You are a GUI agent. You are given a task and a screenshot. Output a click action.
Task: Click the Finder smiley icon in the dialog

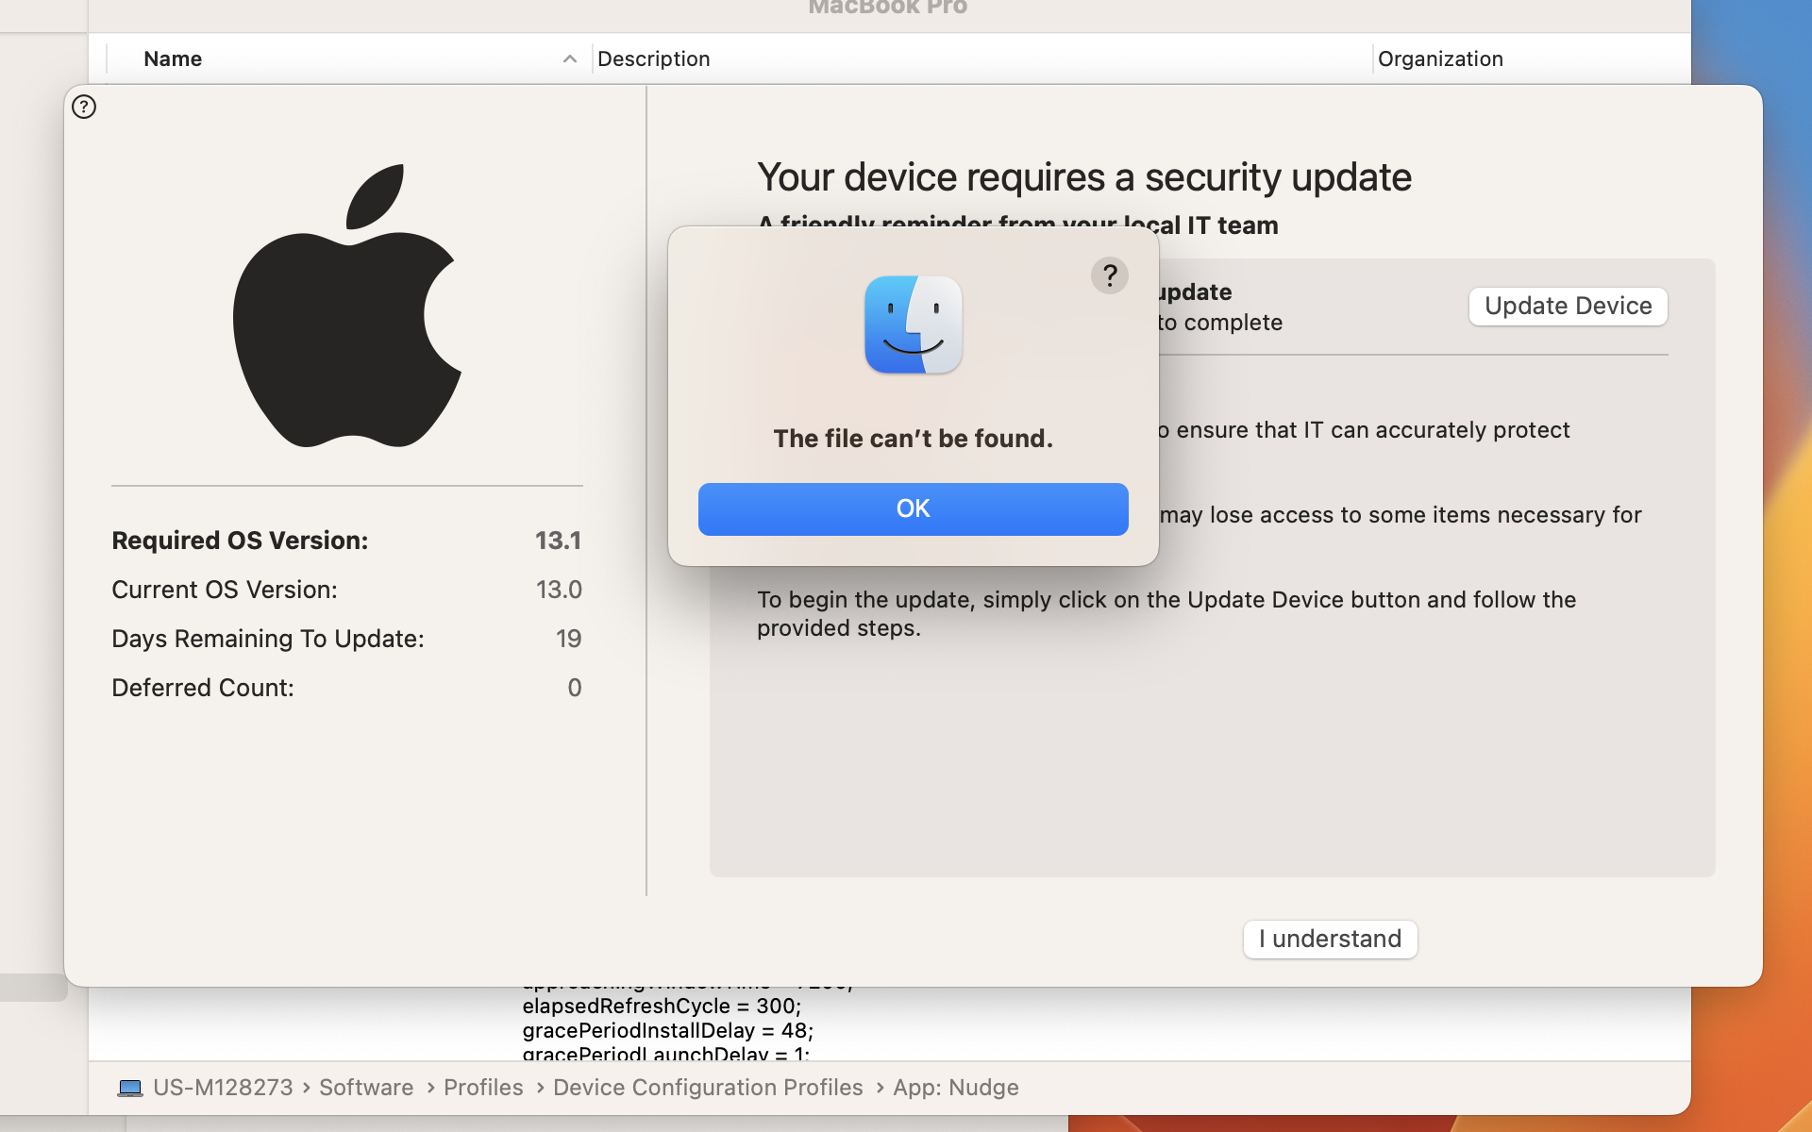913,325
